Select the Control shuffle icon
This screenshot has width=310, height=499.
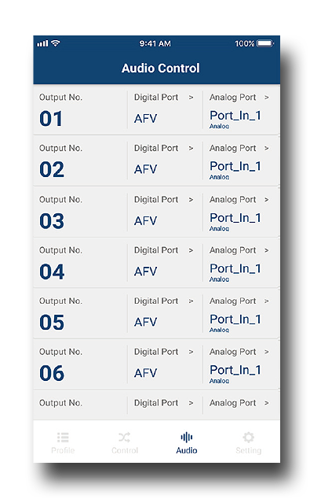coord(124,438)
